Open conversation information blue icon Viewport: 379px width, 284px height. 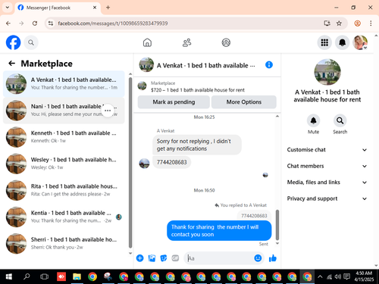point(269,65)
